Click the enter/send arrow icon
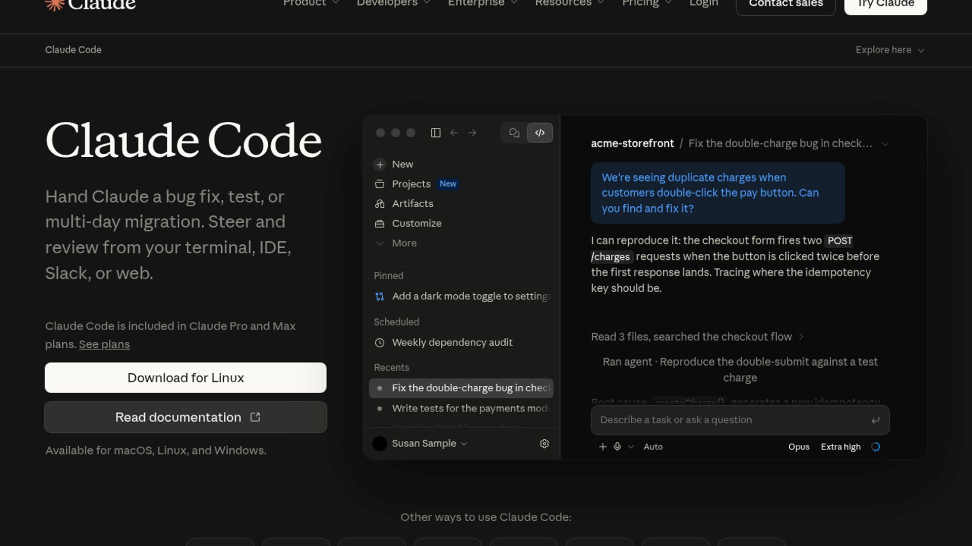Screen dimensions: 972x546 (x=875, y=420)
